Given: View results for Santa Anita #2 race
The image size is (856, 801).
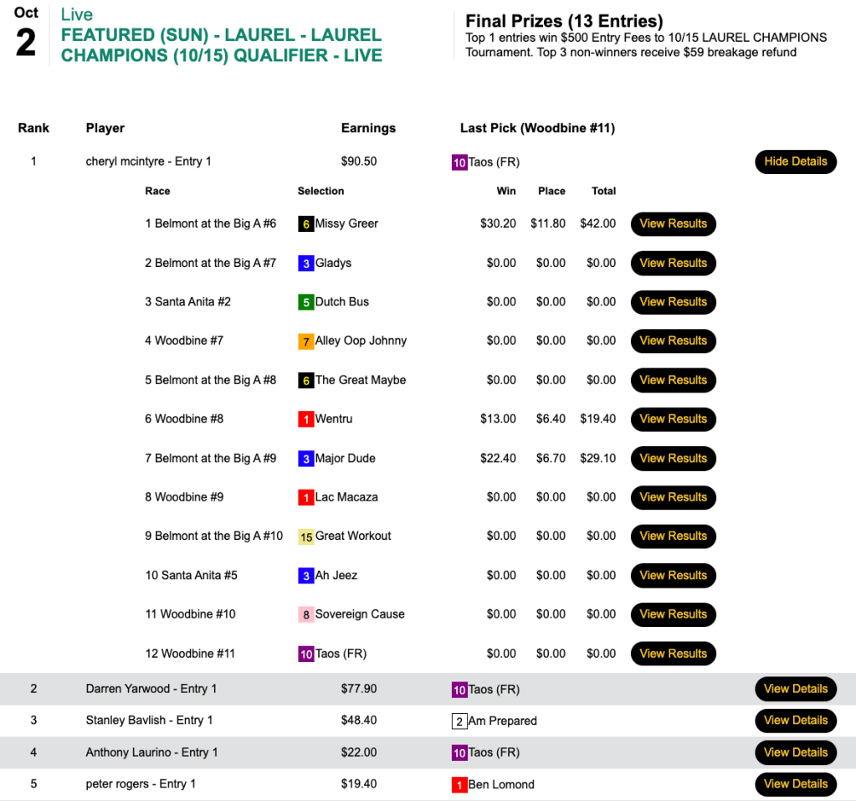Looking at the screenshot, I should tap(673, 302).
